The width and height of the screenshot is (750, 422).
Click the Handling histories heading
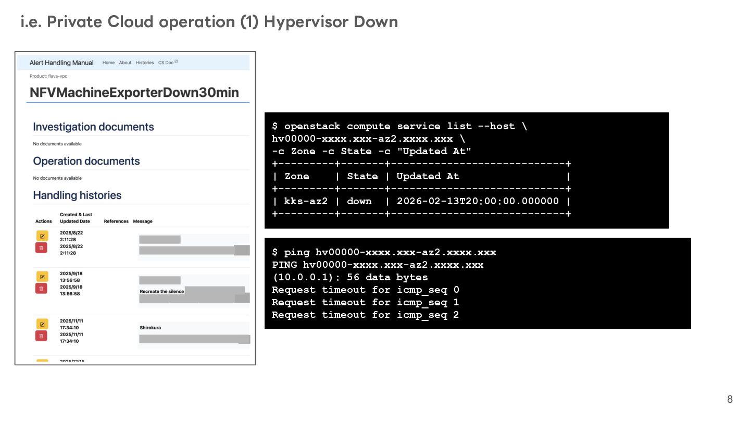(77, 195)
